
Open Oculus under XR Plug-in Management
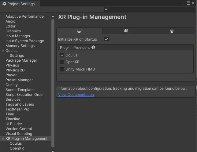[16, 143]
